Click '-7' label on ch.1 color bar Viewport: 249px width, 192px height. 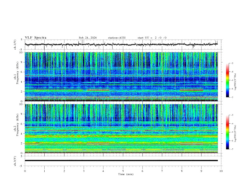coord(232,97)
